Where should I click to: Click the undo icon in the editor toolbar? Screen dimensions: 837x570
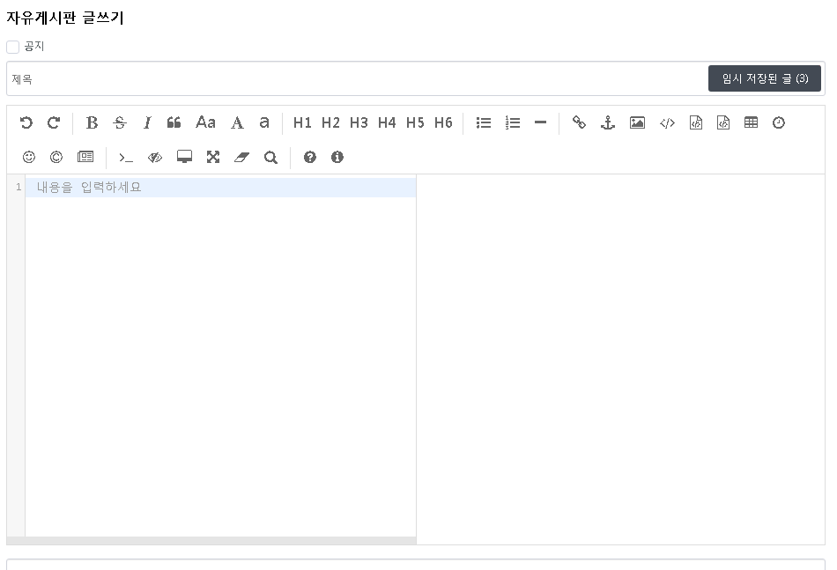(x=26, y=123)
